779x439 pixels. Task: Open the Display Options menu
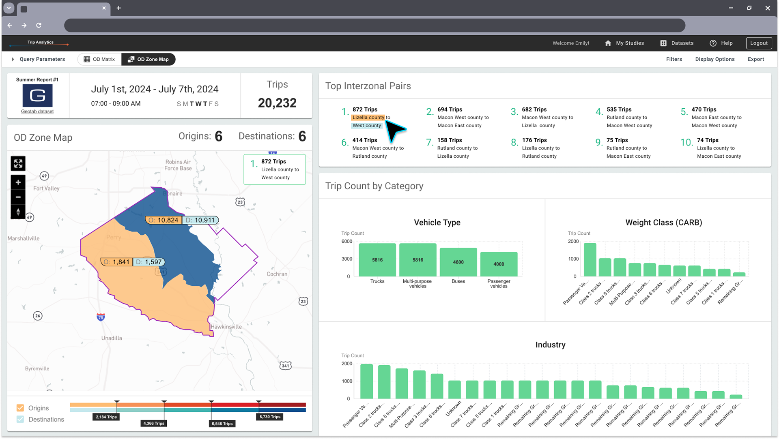tap(714, 59)
